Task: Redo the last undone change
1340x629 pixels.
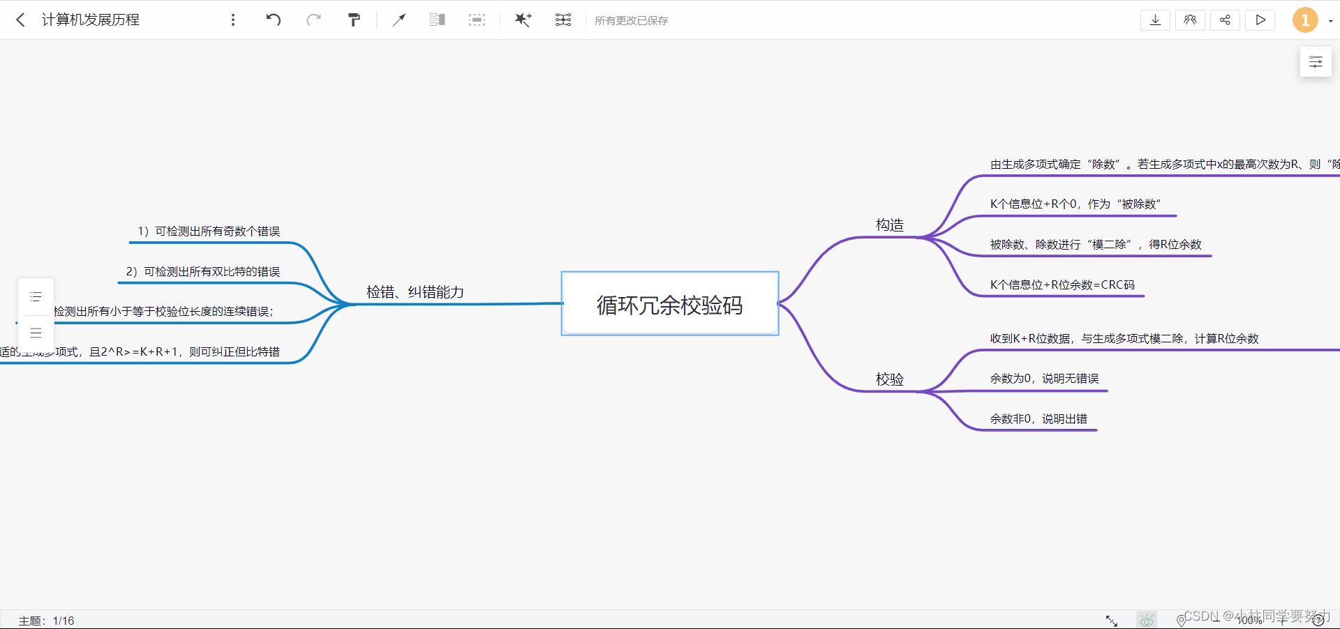Action: pyautogui.click(x=314, y=20)
